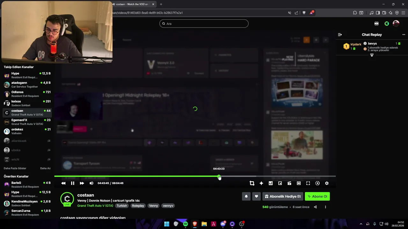Open Brave Rewards triangle icon
This screenshot has width=408, height=229.
coord(311,13)
